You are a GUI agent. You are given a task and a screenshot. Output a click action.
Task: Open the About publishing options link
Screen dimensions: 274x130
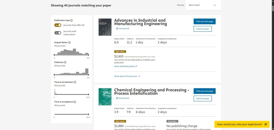[x=126, y=66]
